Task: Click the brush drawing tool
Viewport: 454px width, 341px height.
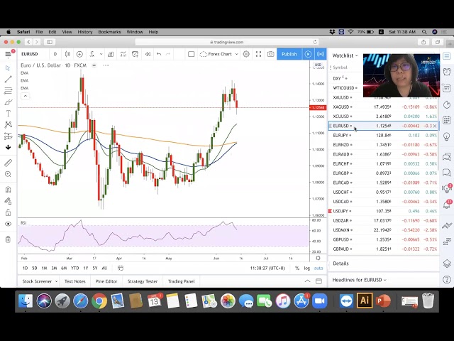Action: 8,102
